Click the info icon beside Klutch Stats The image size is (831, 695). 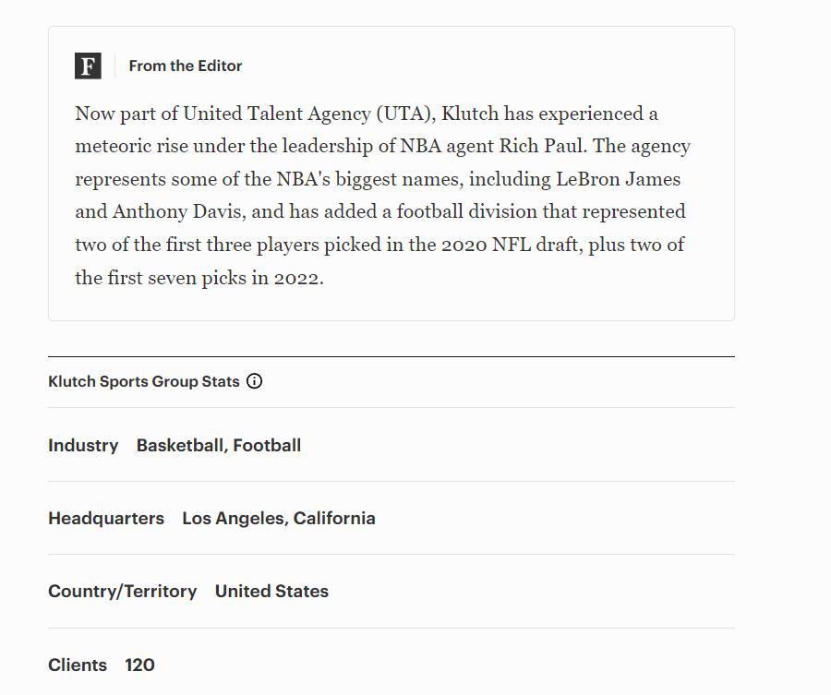[x=255, y=381]
